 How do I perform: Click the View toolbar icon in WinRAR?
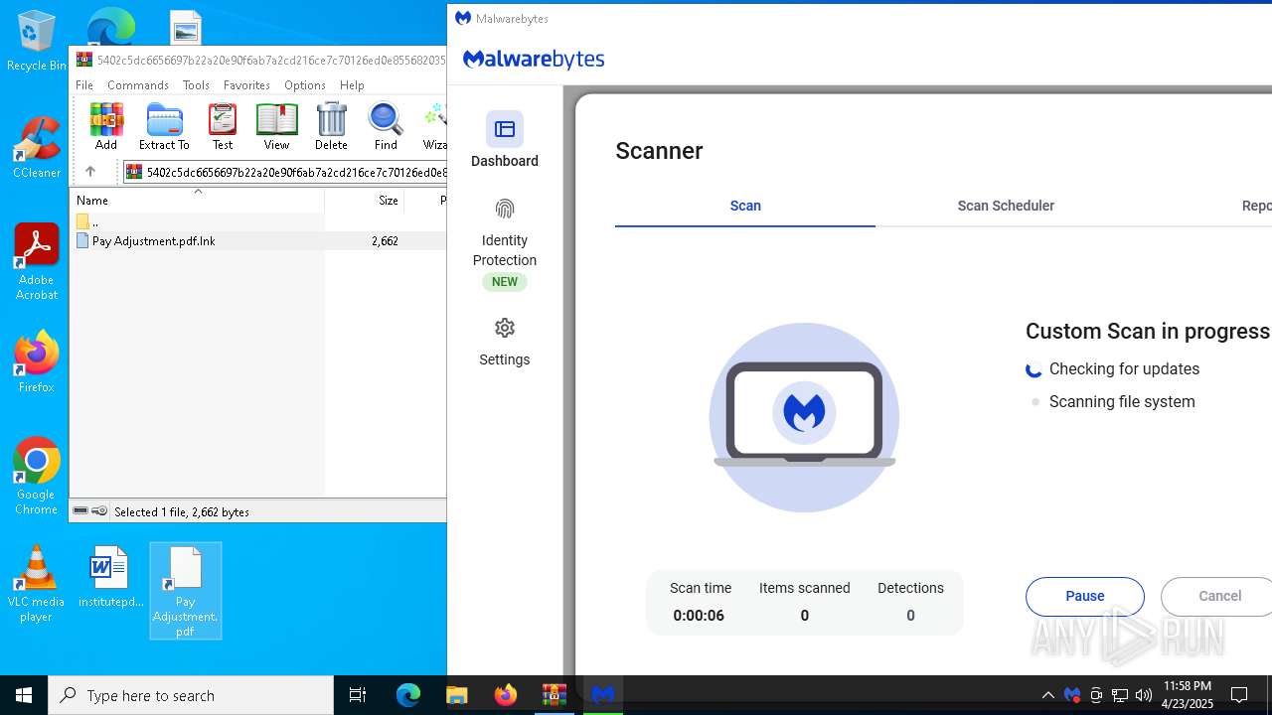pyautogui.click(x=276, y=126)
